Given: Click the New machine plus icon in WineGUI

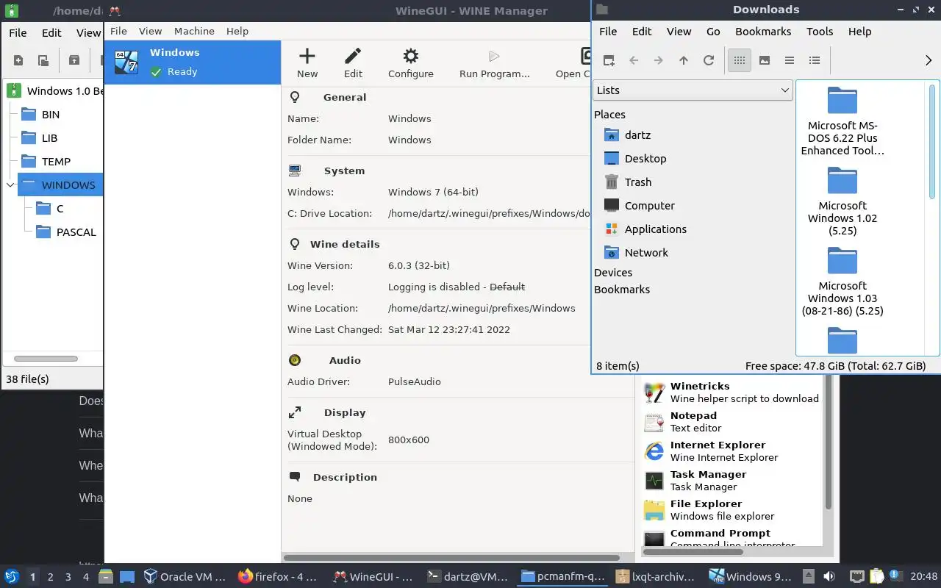Looking at the screenshot, I should [307, 56].
